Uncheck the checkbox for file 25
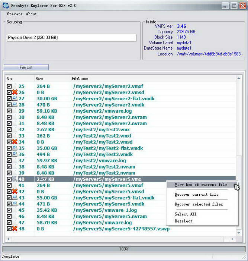This screenshot has height=261, width=248. click(9, 86)
